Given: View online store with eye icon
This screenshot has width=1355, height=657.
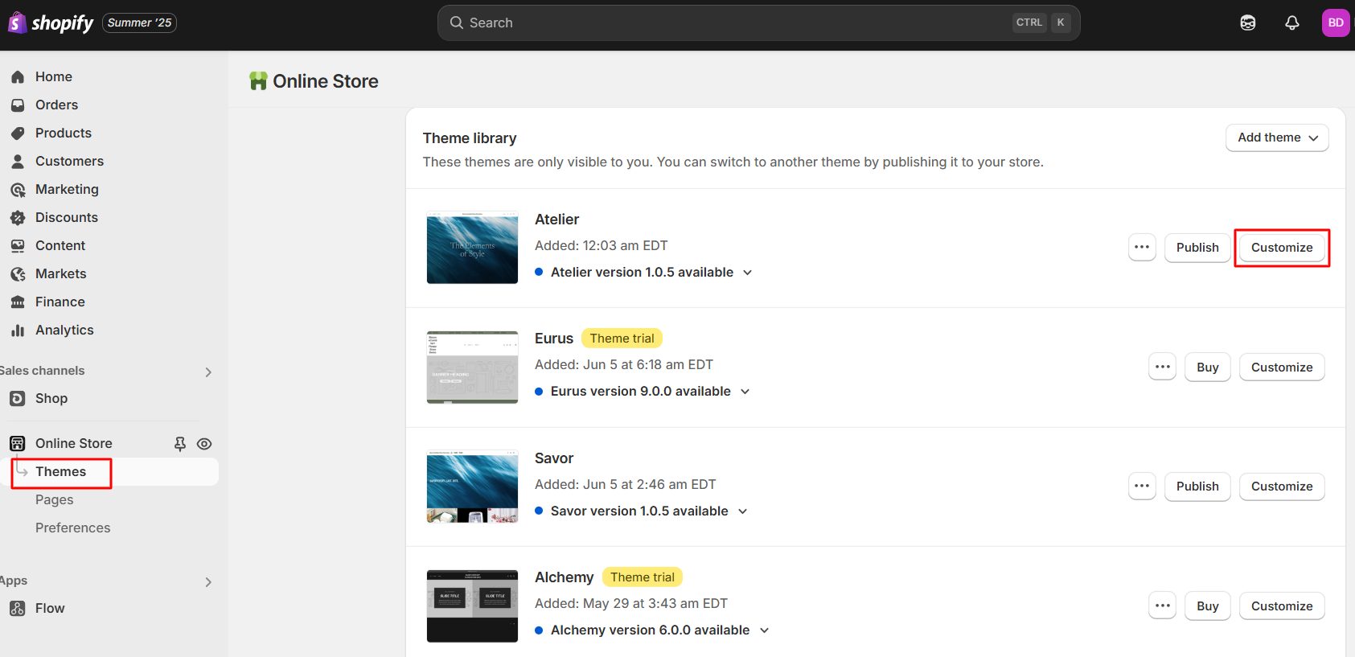Looking at the screenshot, I should (x=204, y=444).
